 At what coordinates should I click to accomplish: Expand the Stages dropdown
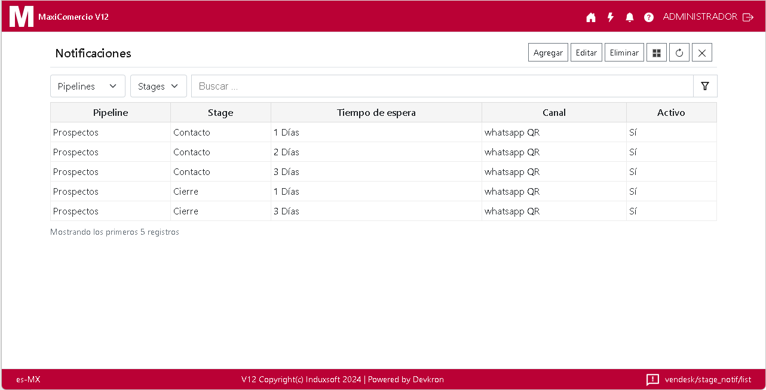tap(158, 86)
